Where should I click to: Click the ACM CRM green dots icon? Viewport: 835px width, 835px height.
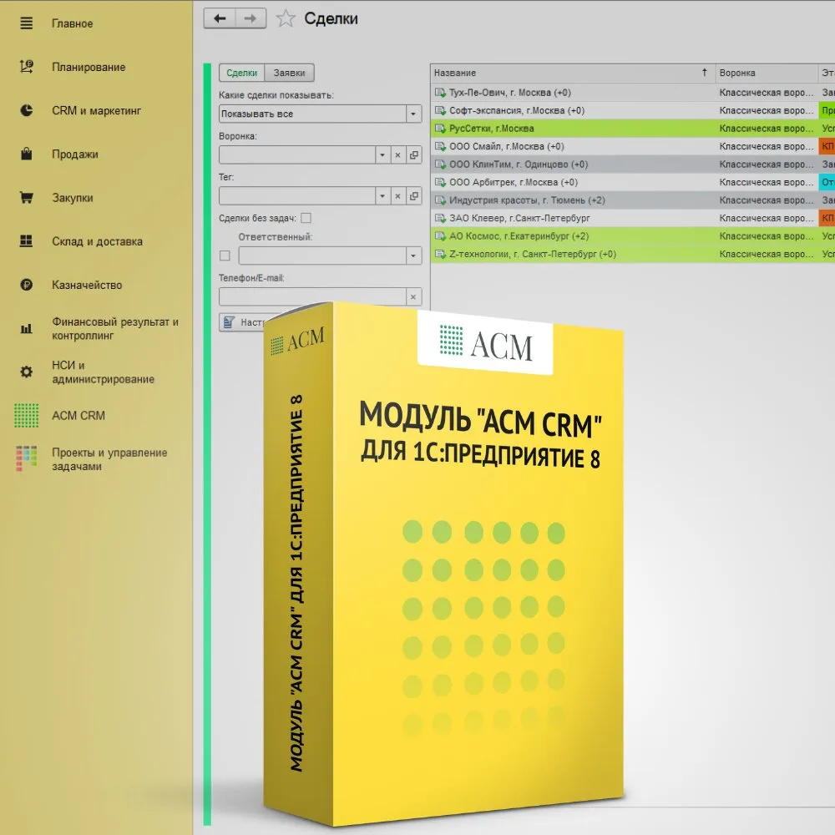[26, 415]
